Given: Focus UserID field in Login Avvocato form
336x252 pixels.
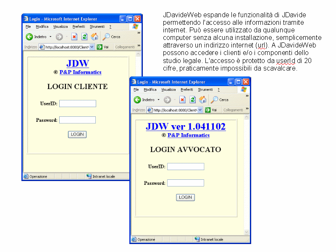Looking at the screenshot, I should coord(186,166).
